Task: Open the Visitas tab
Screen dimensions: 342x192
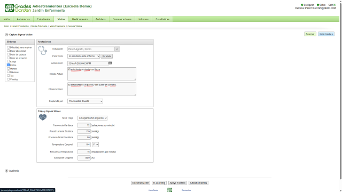Action: click(x=61, y=19)
